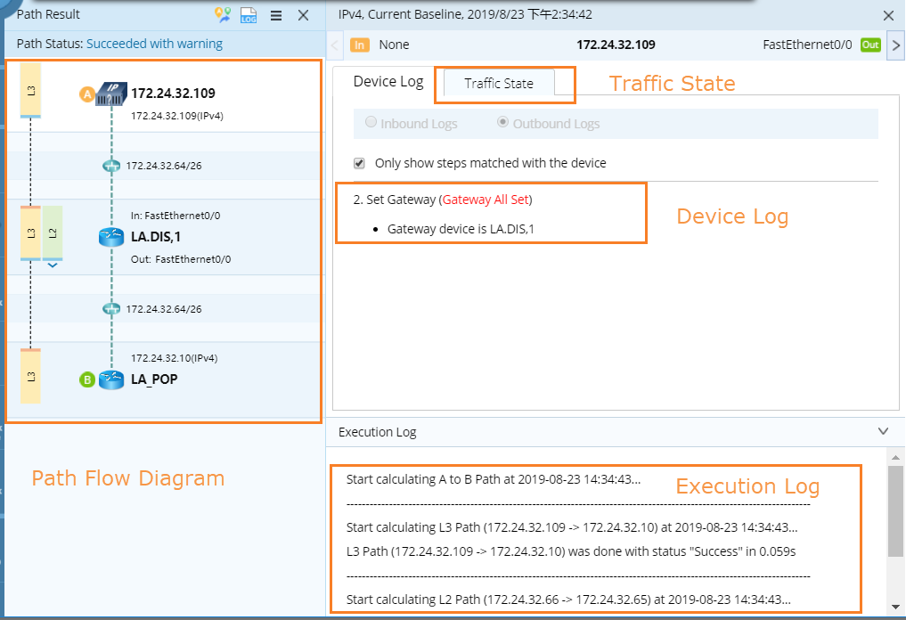Click the green L2 layer bar

(53, 232)
